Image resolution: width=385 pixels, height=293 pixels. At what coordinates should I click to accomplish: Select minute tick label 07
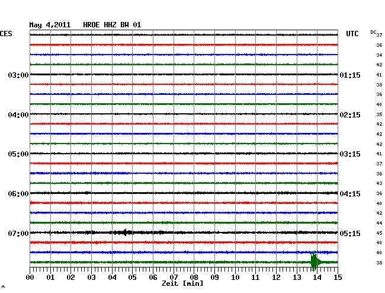pos(174,278)
